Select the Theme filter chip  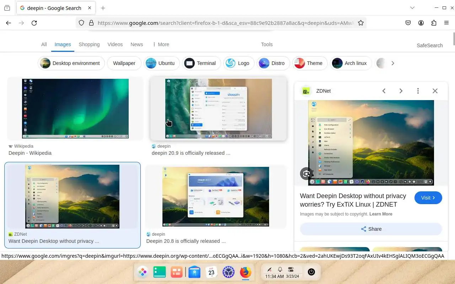310,63
